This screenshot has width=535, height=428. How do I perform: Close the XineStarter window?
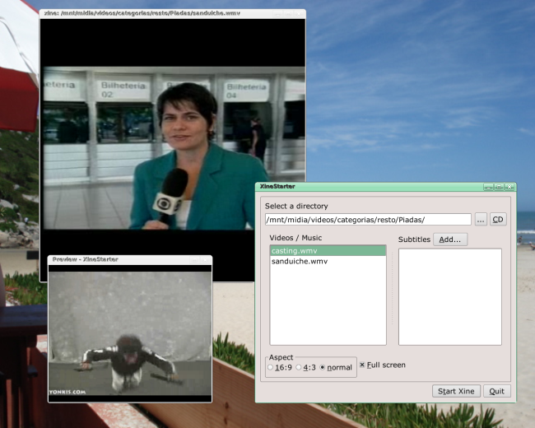(509, 187)
